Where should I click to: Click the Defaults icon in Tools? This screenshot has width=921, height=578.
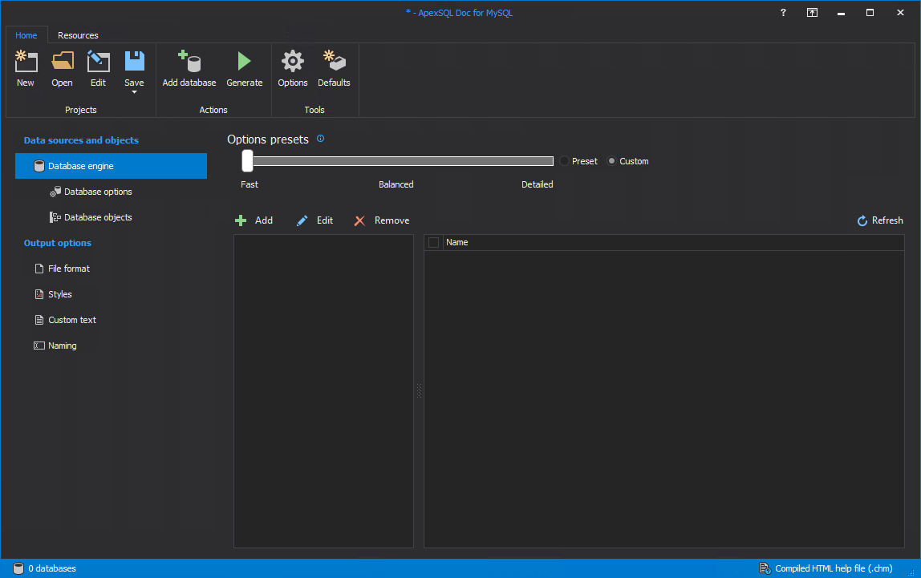334,63
